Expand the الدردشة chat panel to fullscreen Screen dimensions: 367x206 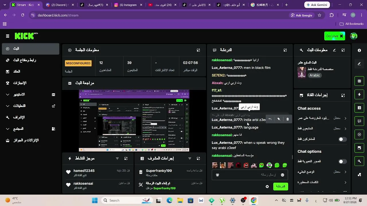point(285,50)
